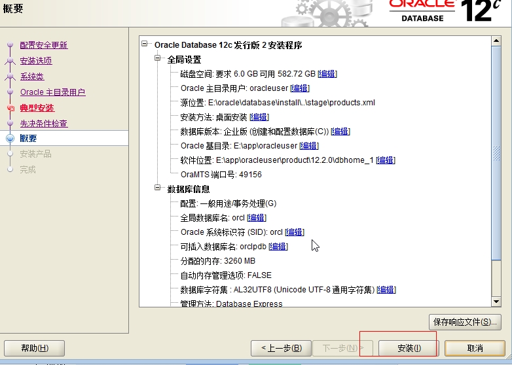
Task: Click the summary scrollbar up arrow
Action: [x=496, y=41]
